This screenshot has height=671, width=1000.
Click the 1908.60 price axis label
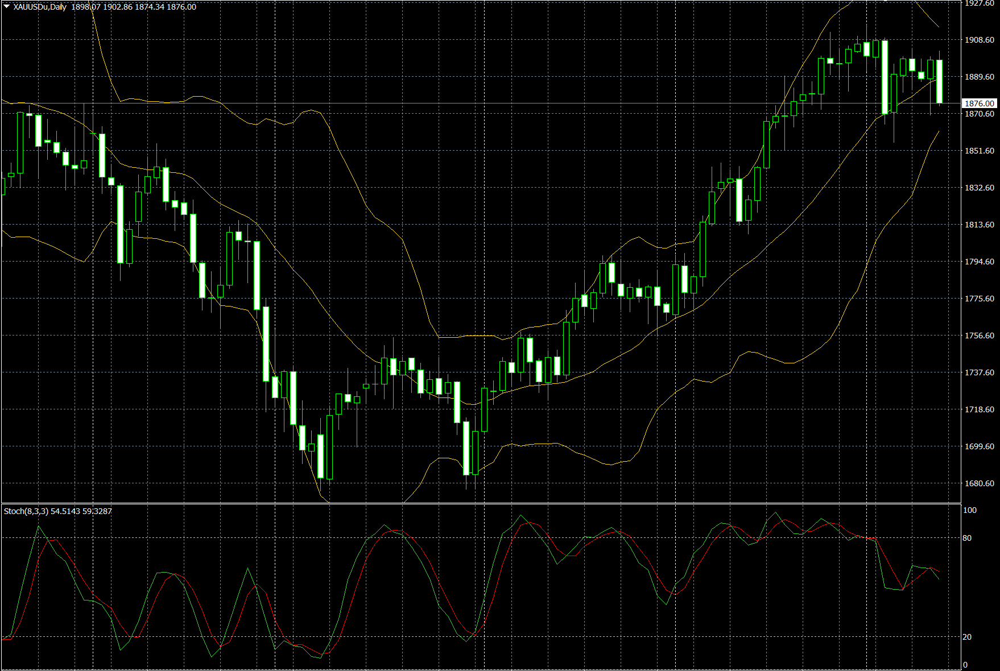click(980, 40)
